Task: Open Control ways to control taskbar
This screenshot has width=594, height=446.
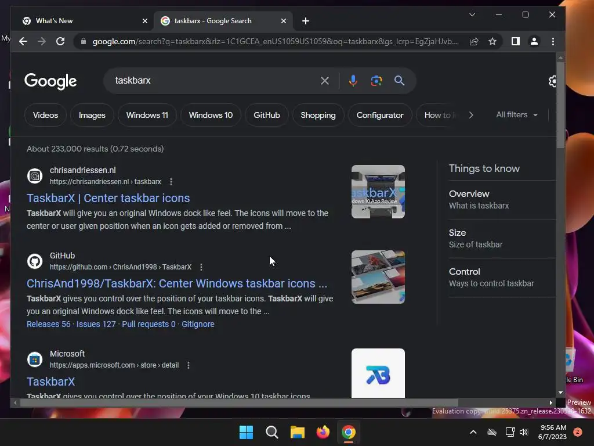Action: [502, 278]
